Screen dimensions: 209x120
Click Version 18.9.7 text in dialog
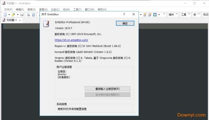point(64,28)
